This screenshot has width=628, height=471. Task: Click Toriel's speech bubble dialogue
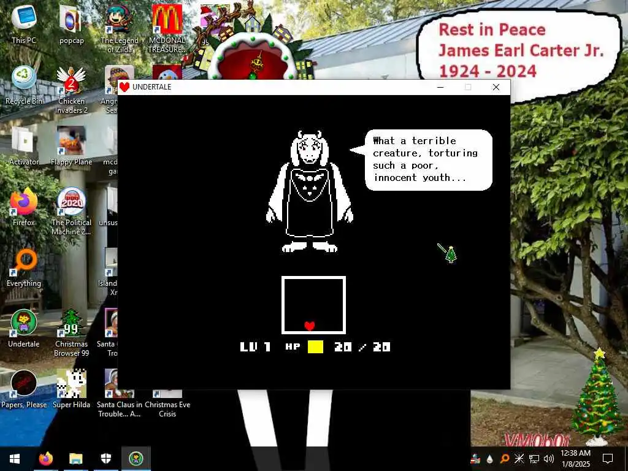(424, 159)
